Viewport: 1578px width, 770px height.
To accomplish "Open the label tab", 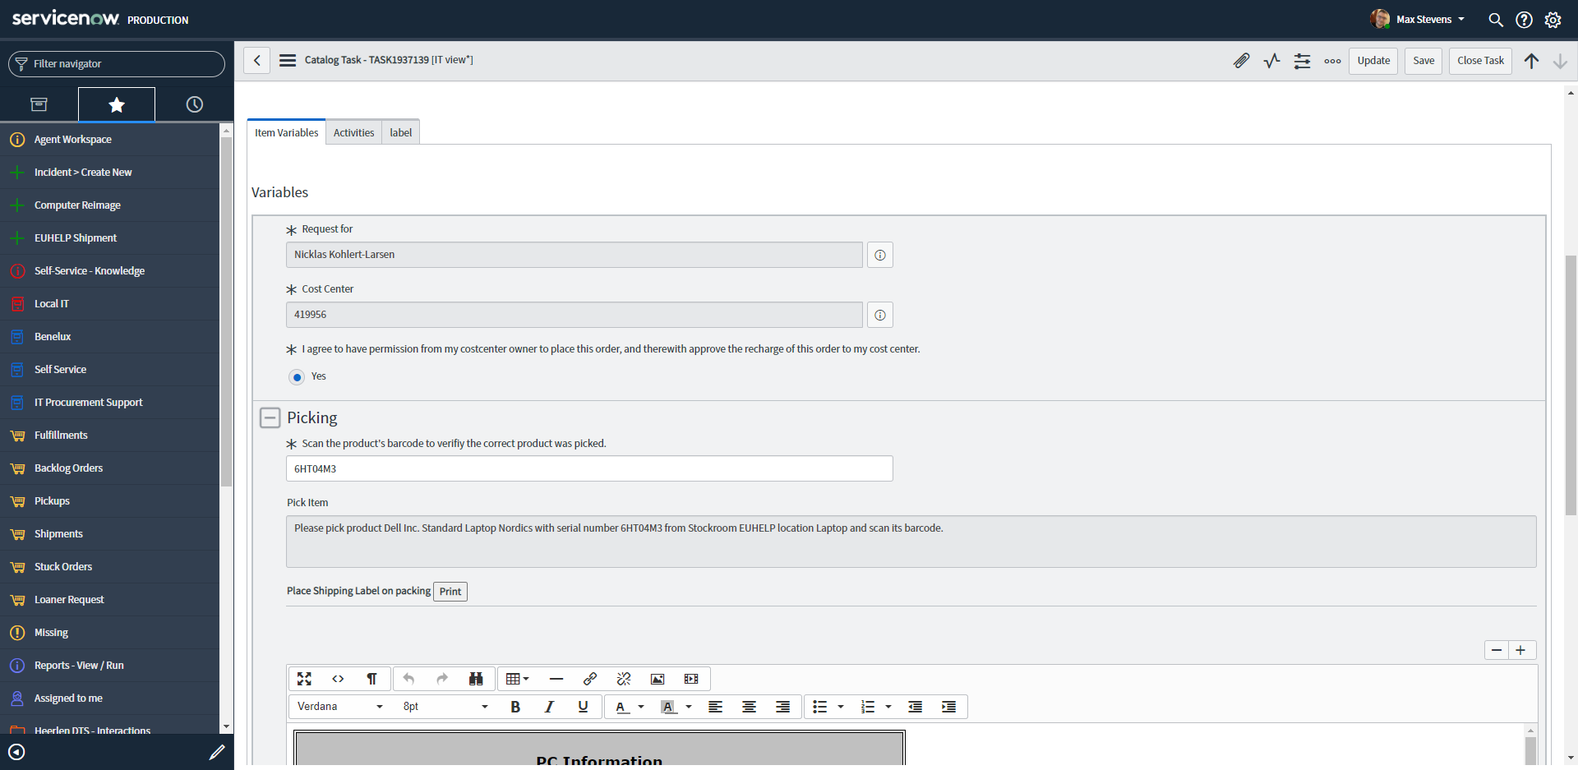I will (x=400, y=133).
